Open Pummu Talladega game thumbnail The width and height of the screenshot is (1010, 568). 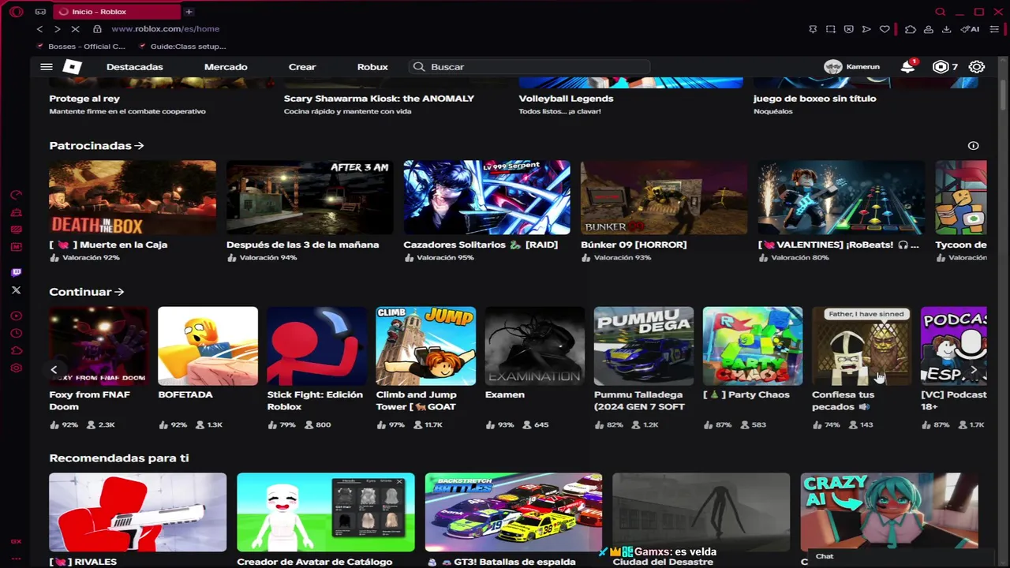(644, 346)
